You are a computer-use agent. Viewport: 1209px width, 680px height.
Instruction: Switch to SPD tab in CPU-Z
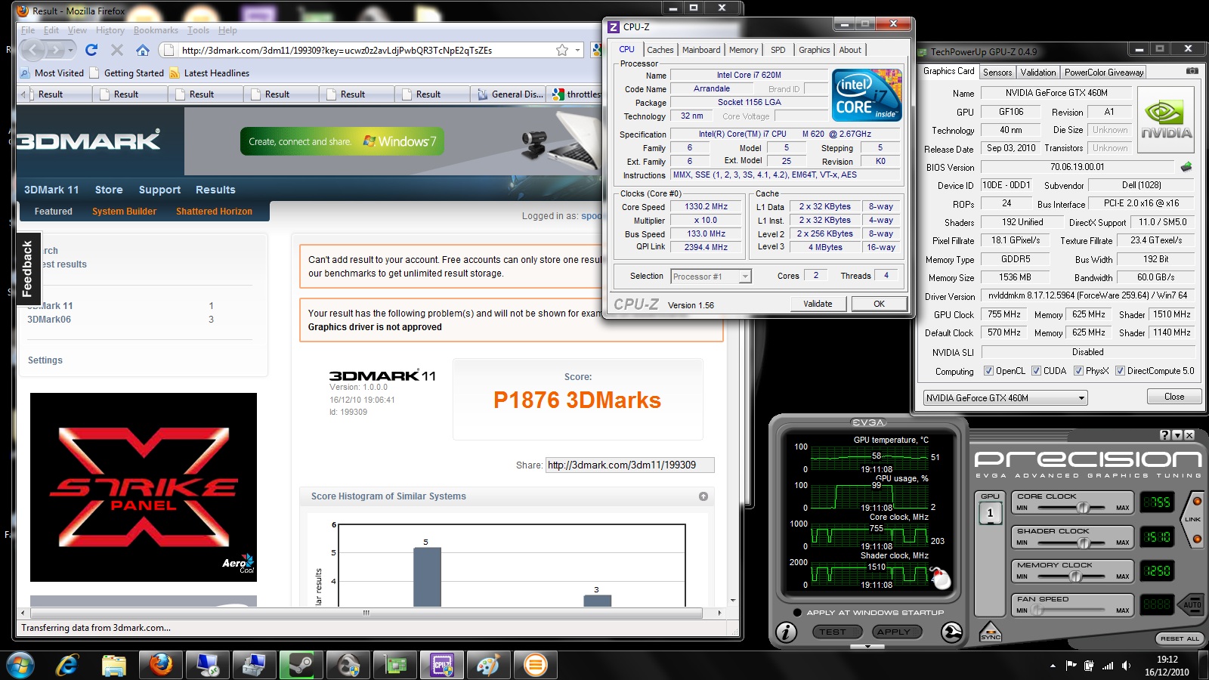coord(778,50)
